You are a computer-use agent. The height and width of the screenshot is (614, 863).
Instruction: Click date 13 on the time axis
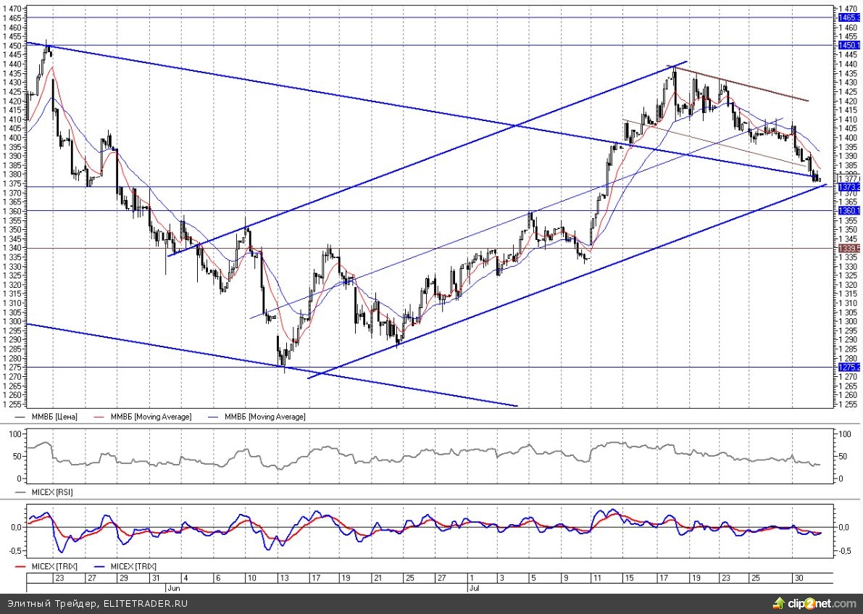pos(285,578)
